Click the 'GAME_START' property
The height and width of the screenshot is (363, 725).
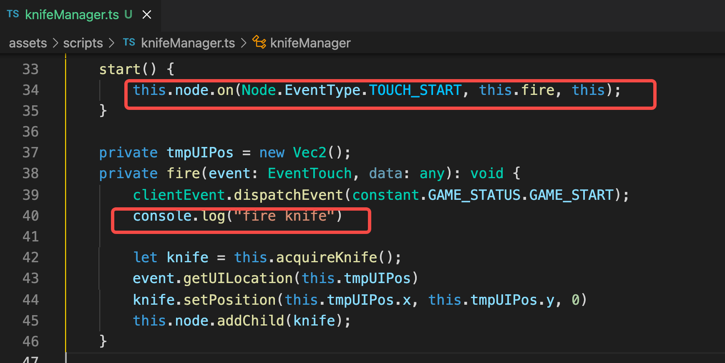[x=571, y=195]
